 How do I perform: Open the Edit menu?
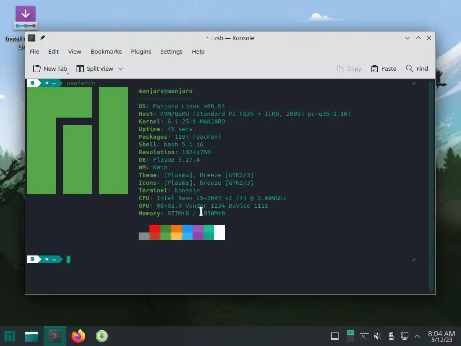(x=53, y=51)
